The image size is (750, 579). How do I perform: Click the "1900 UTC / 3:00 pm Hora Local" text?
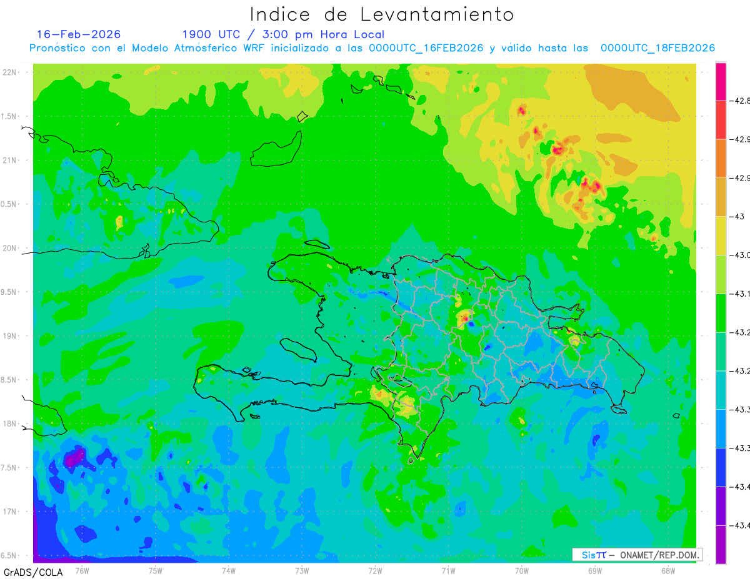point(283,34)
